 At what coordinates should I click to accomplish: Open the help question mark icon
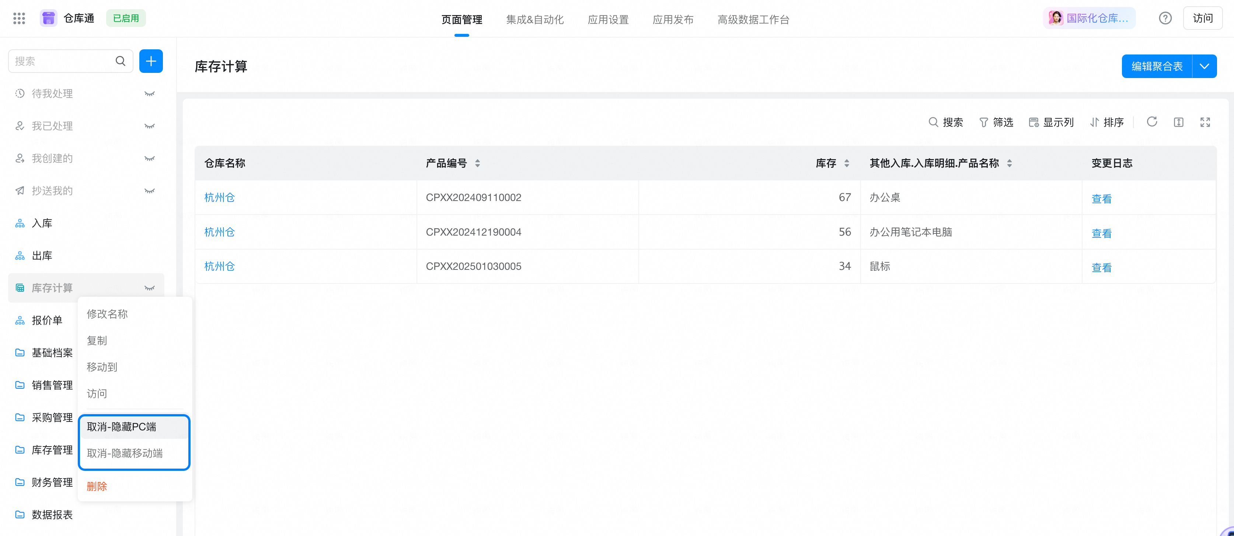click(x=1165, y=18)
